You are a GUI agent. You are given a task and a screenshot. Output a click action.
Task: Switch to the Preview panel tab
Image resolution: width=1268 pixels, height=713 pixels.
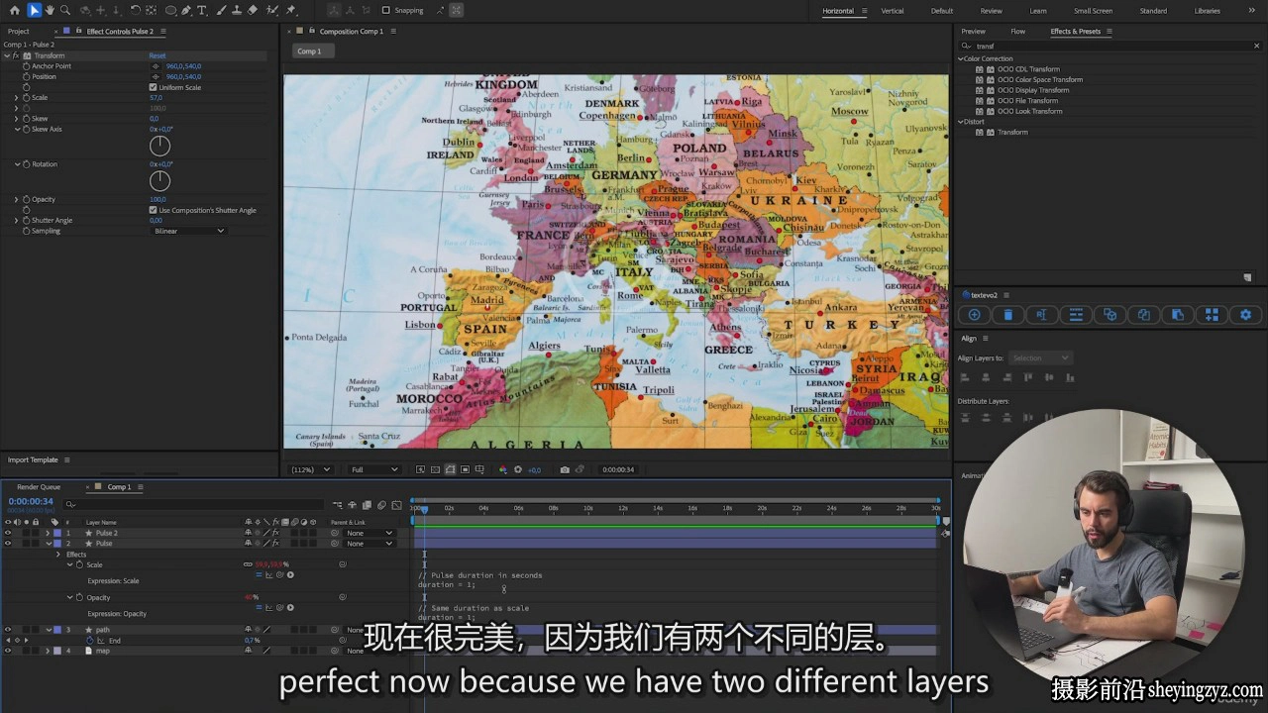(974, 32)
